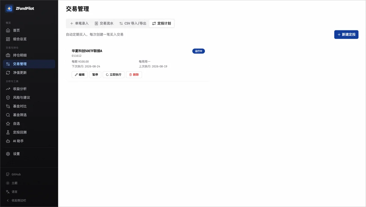Click the chevron icon beside 收起侧边栏
The height and width of the screenshot is (207, 366).
8,200
